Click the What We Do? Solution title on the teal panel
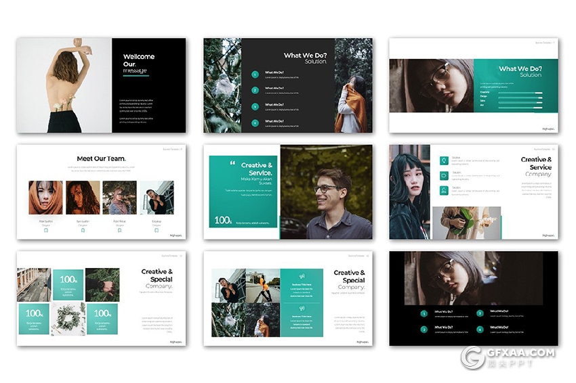Screen dimensions: 576x383 tap(520, 71)
